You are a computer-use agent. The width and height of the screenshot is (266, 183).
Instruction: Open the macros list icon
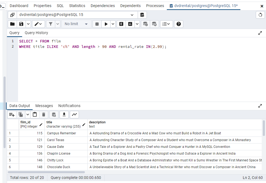click(167, 24)
